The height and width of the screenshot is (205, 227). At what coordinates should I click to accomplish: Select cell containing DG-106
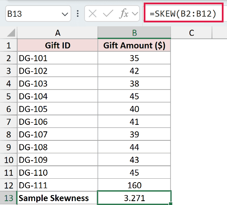pyautogui.click(x=57, y=121)
